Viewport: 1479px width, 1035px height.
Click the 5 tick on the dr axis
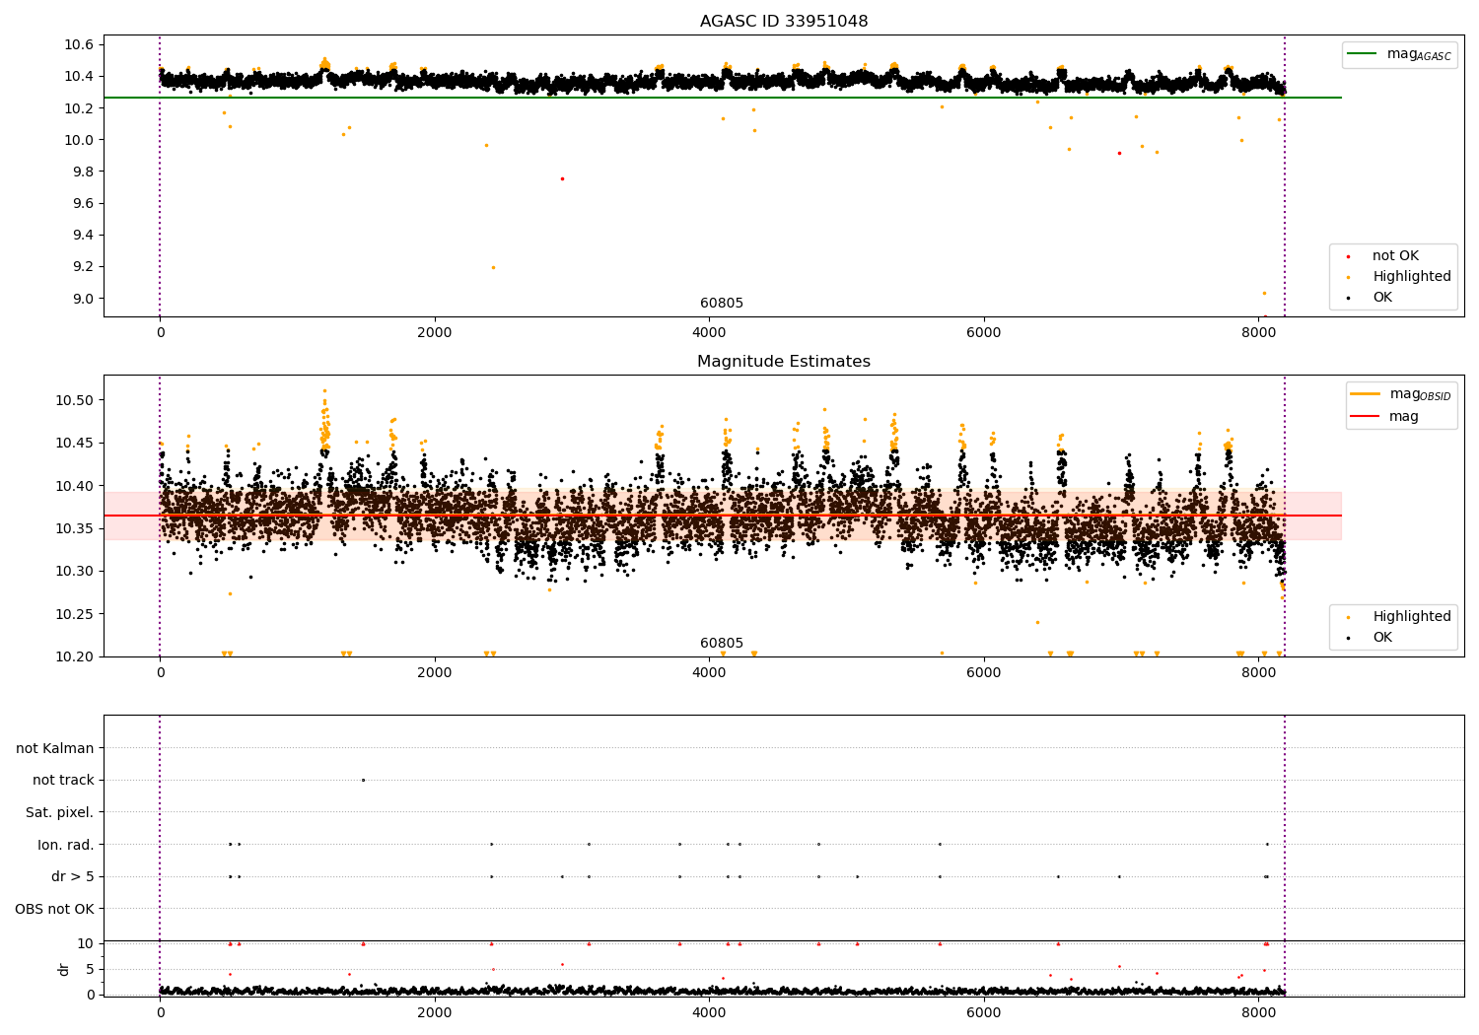[x=91, y=969]
